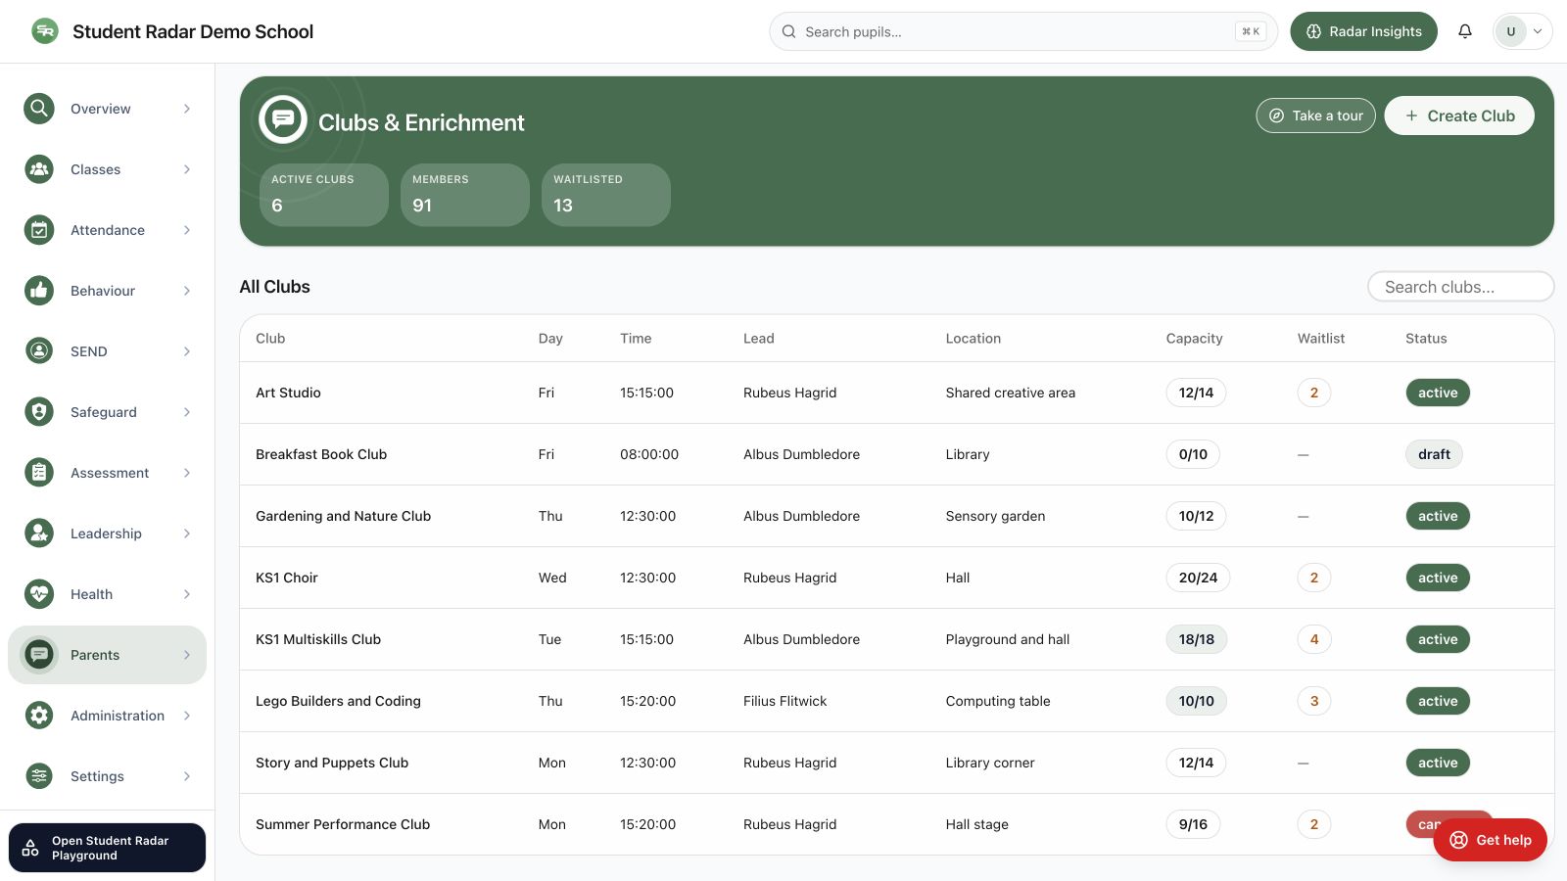Expand the Leadership section chevron
Image resolution: width=1567 pixels, height=881 pixels.
pyautogui.click(x=187, y=533)
